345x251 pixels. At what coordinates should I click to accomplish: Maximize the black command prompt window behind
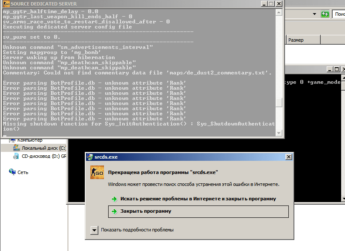point(336,69)
